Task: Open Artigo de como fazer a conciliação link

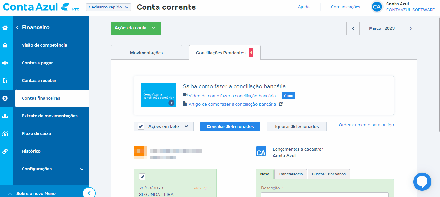Action: (x=232, y=104)
